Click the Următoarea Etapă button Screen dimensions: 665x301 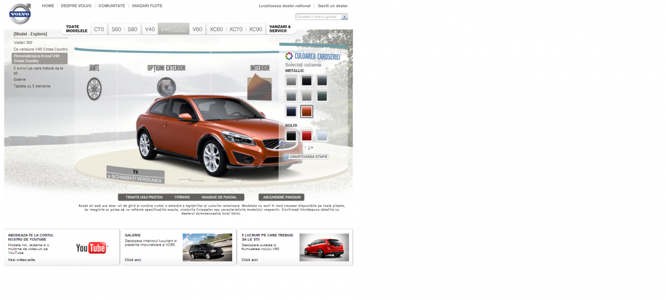click(x=306, y=157)
